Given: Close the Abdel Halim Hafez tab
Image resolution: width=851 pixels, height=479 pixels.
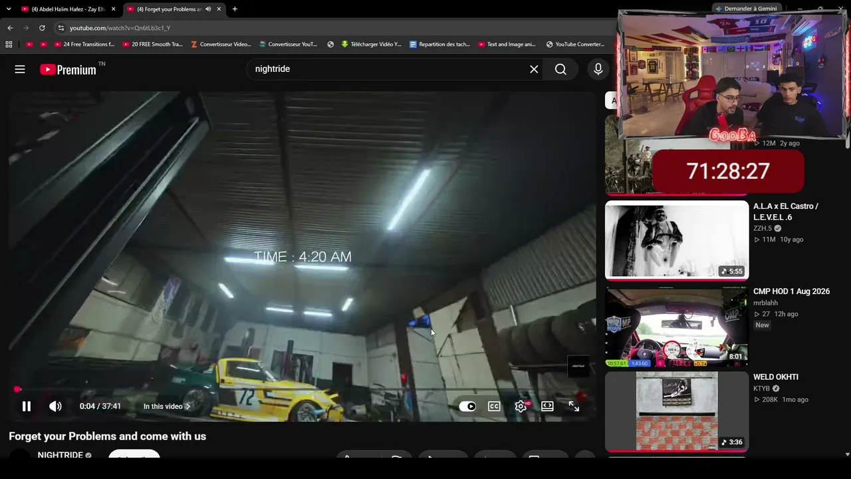Looking at the screenshot, I should [113, 9].
